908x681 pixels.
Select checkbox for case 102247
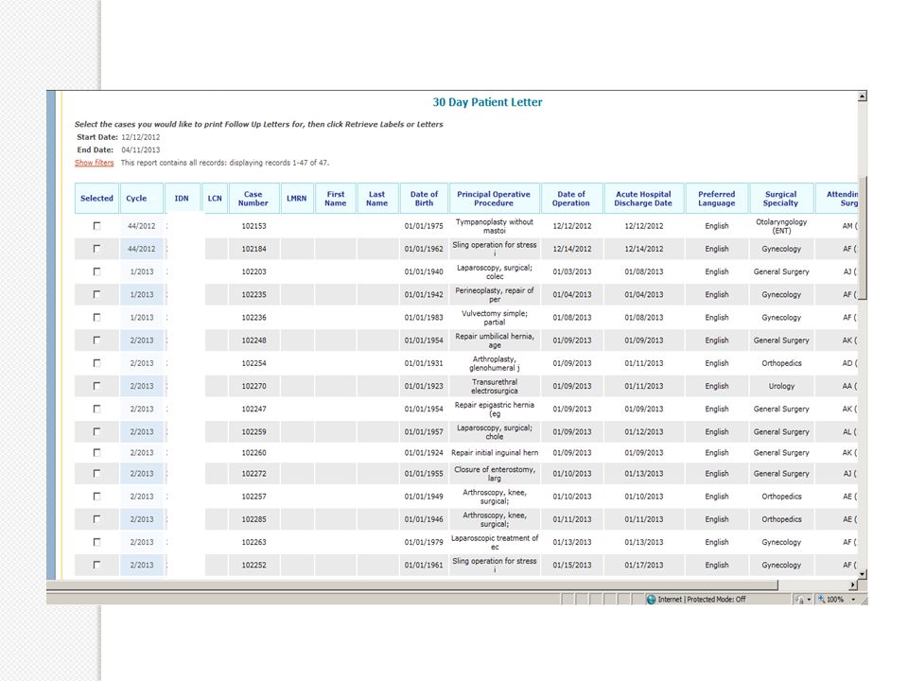[x=96, y=409]
